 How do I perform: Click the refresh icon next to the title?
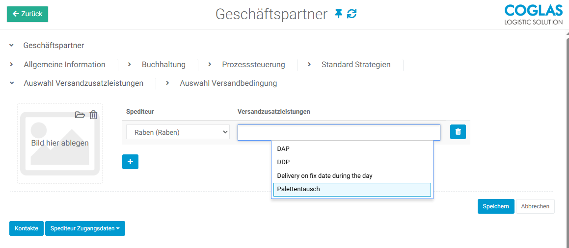click(x=352, y=14)
